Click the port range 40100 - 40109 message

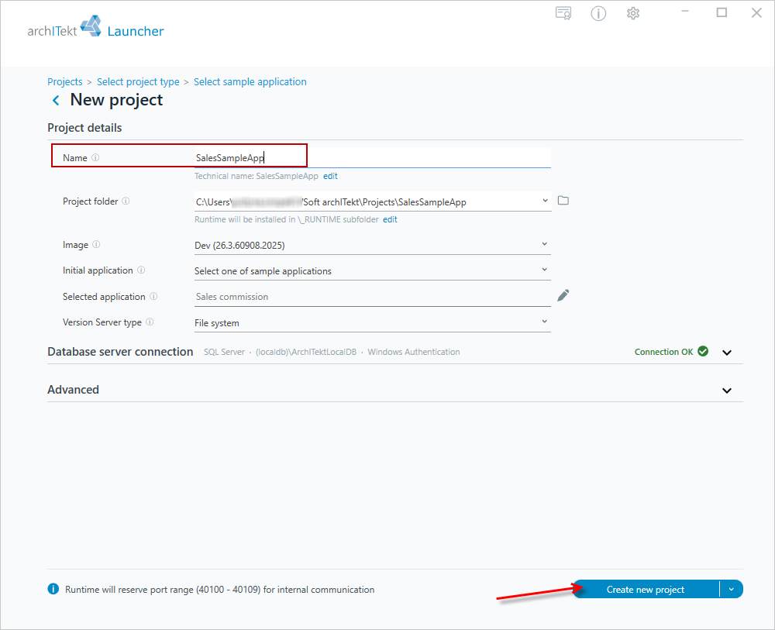click(220, 590)
